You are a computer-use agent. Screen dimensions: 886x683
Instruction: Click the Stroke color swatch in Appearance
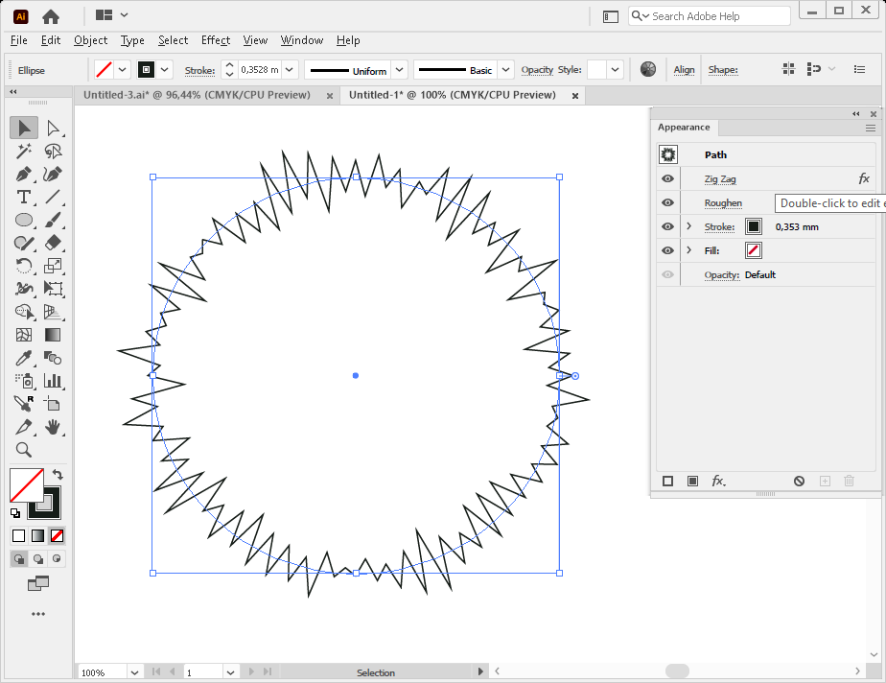pos(754,227)
